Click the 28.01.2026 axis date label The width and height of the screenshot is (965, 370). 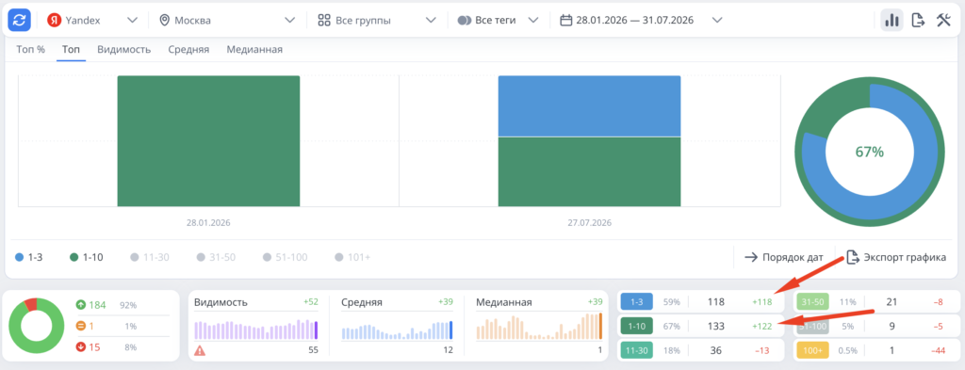208,222
